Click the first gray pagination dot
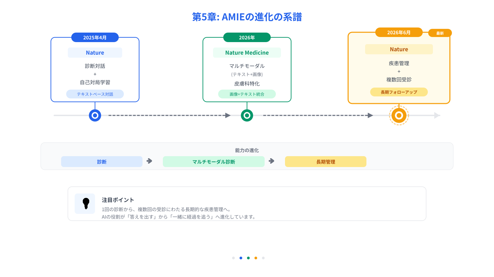This screenshot has width=494, height=277. (x=233, y=258)
